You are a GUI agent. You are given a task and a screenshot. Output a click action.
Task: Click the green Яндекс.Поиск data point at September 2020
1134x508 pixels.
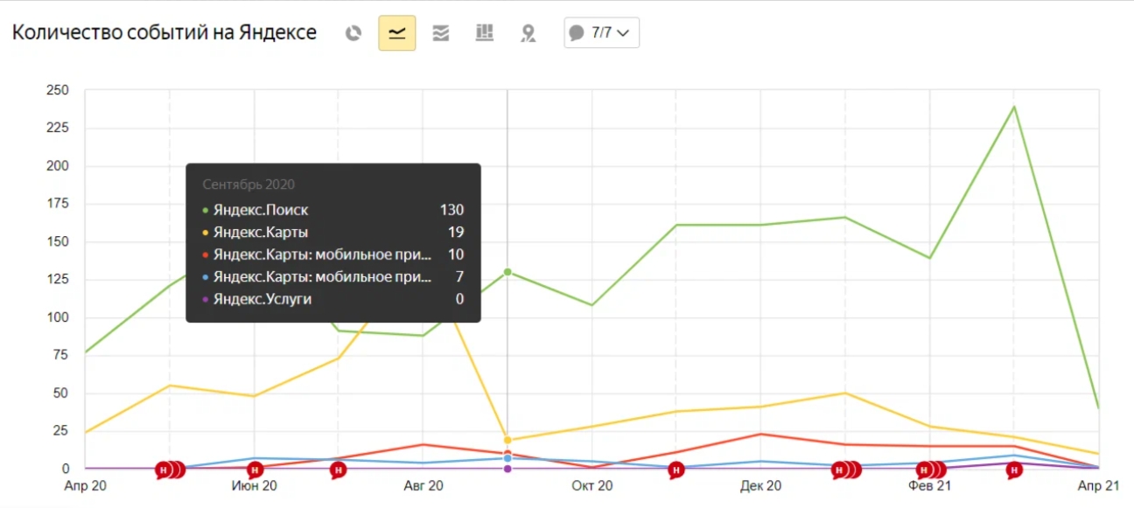click(x=507, y=272)
